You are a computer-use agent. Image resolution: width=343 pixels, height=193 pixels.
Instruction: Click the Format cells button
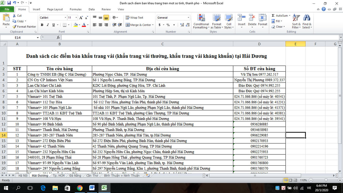point(263,21)
